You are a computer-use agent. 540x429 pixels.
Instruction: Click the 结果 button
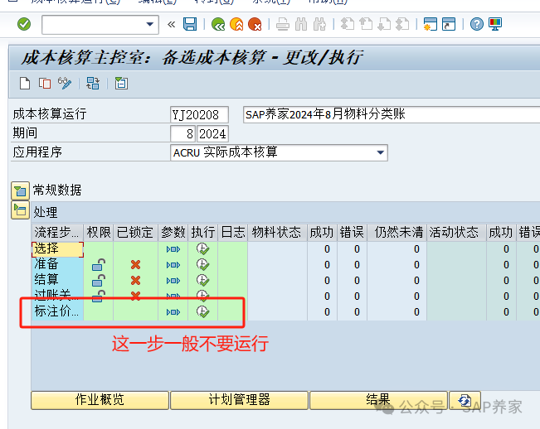point(378,400)
